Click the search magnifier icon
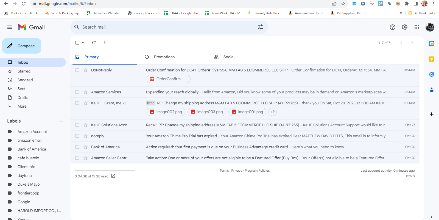439x220 pixels. click(x=77, y=27)
